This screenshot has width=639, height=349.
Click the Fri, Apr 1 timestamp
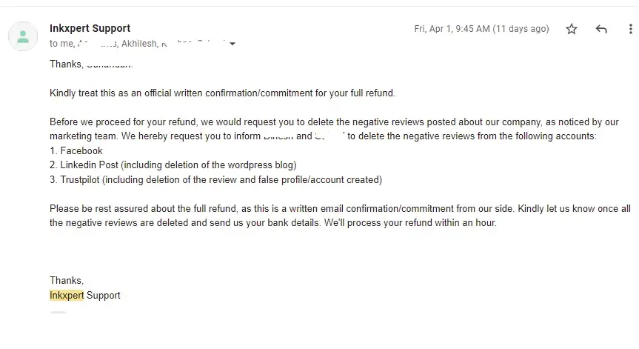click(452, 29)
